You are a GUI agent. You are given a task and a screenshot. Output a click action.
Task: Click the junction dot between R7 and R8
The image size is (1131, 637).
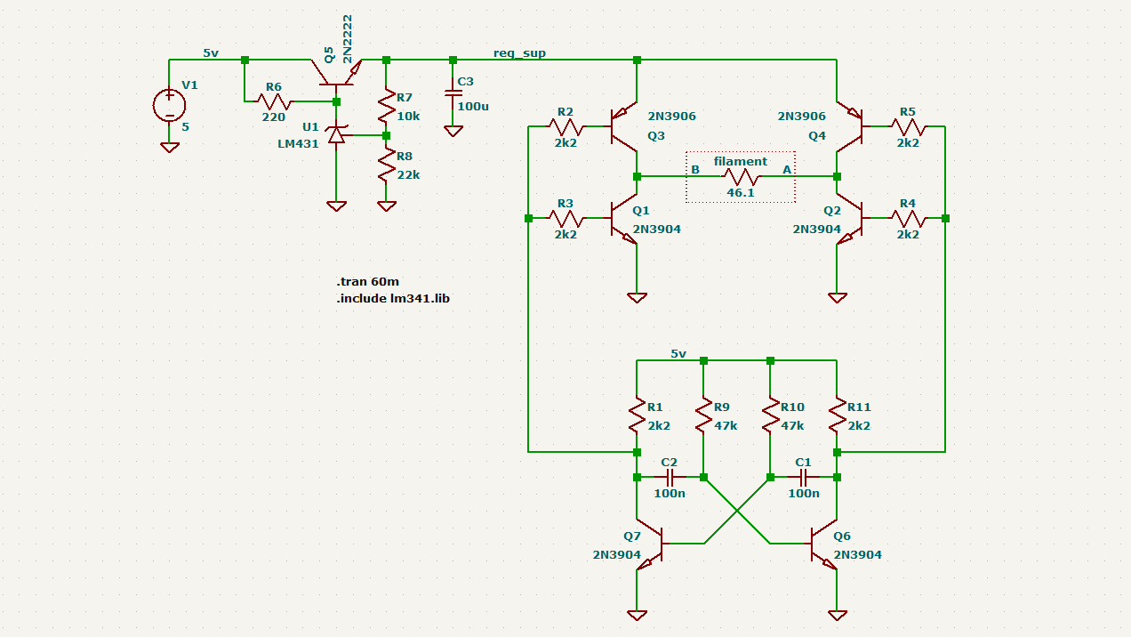(x=386, y=135)
